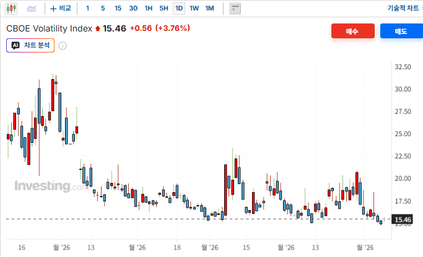Click the current price 15.46 in header
This screenshot has width=423, height=257.
(115, 28)
